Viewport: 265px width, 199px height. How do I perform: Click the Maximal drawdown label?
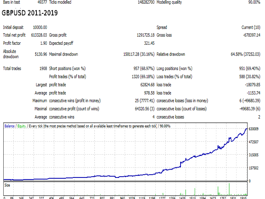pos(63,54)
